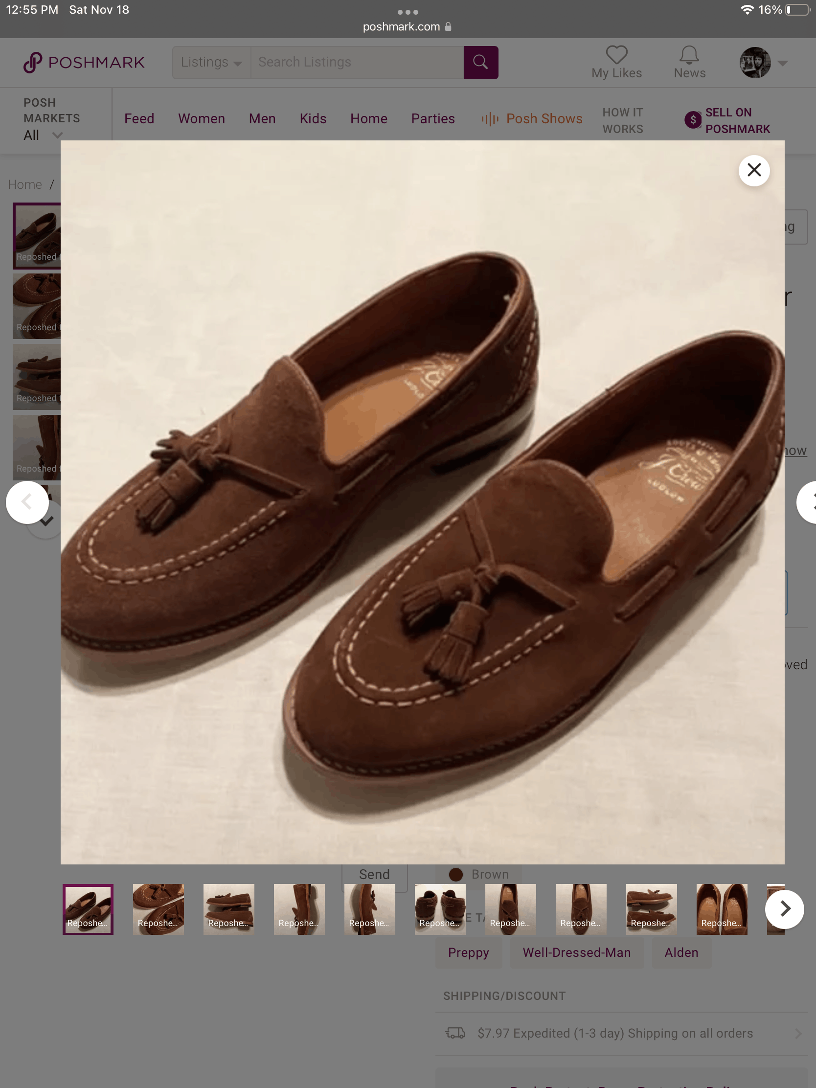The height and width of the screenshot is (1088, 816).
Task: Open the Parties nav item
Action: 432,118
